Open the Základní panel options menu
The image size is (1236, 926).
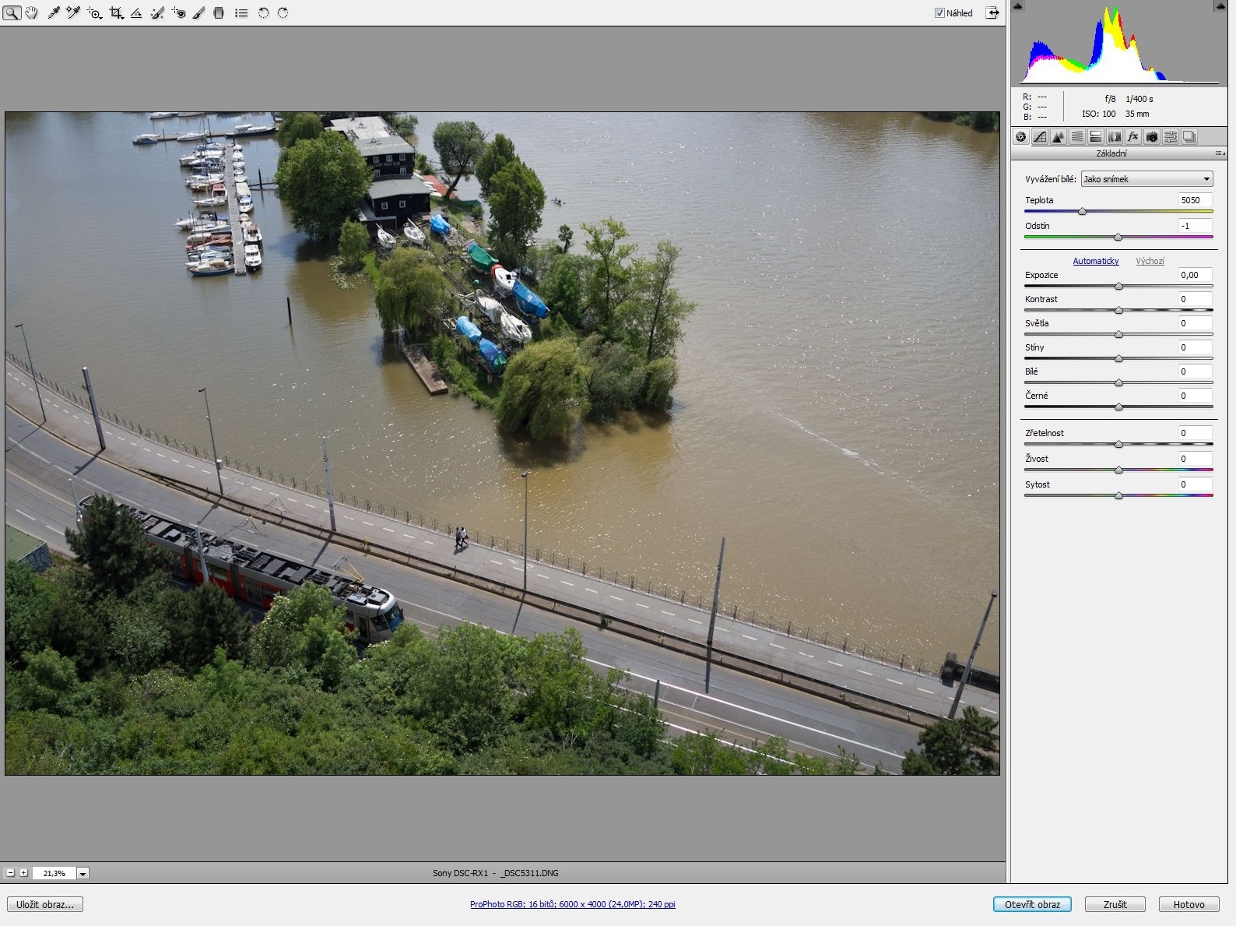point(1219,153)
